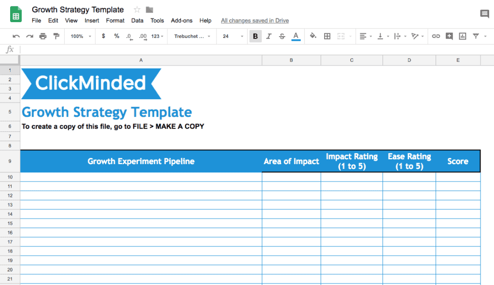This screenshot has width=494, height=285.
Task: Open the move-to-folder icon beside title
Action: coord(150,10)
